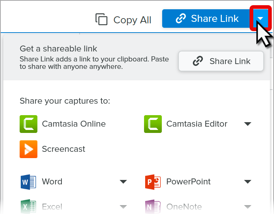Open the Share Link dropdown arrow
The width and height of the screenshot is (274, 214).
260,19
